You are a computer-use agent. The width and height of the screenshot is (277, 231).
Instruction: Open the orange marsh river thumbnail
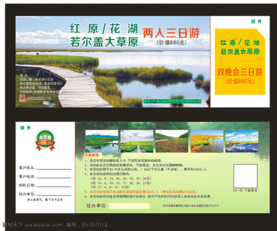(207, 141)
